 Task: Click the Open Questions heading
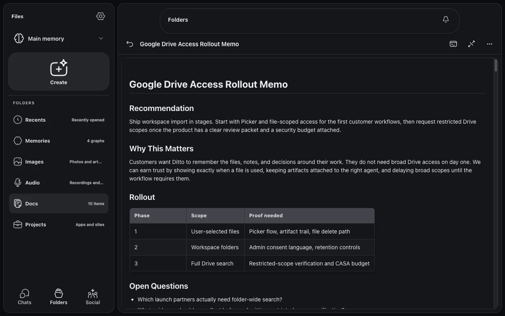(x=159, y=286)
